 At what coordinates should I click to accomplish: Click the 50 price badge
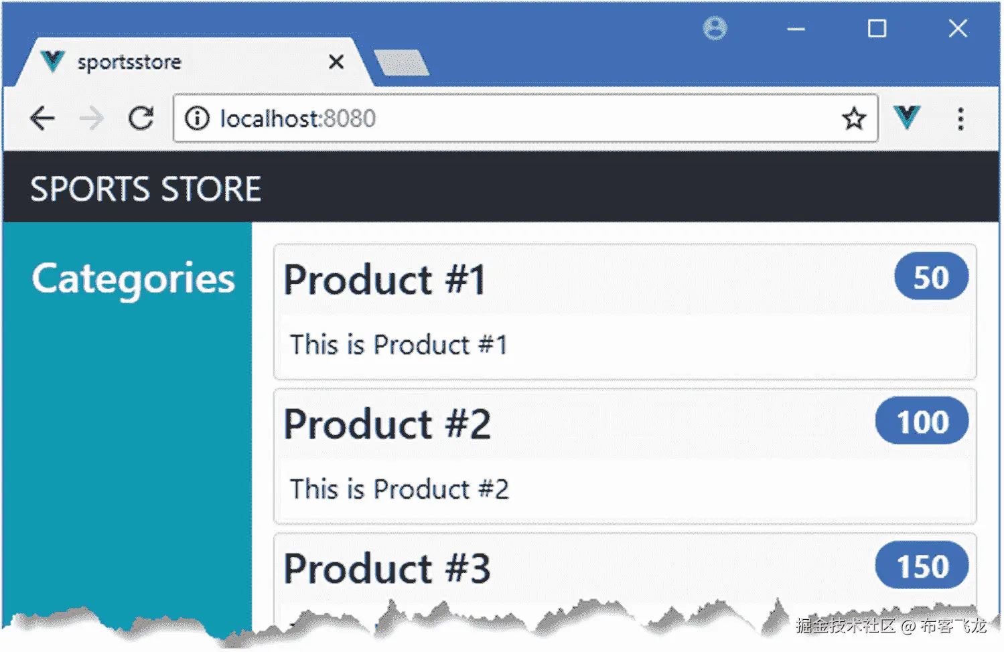click(931, 277)
